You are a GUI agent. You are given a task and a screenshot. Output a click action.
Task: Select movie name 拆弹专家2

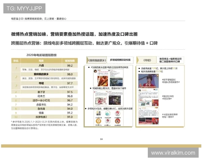pyautogui.click(x=41, y=117)
